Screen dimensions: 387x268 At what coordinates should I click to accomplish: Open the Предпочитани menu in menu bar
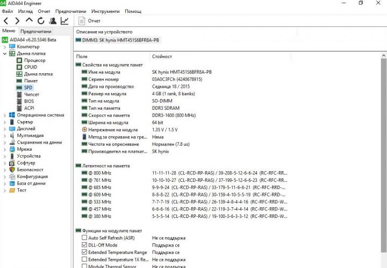click(70, 11)
